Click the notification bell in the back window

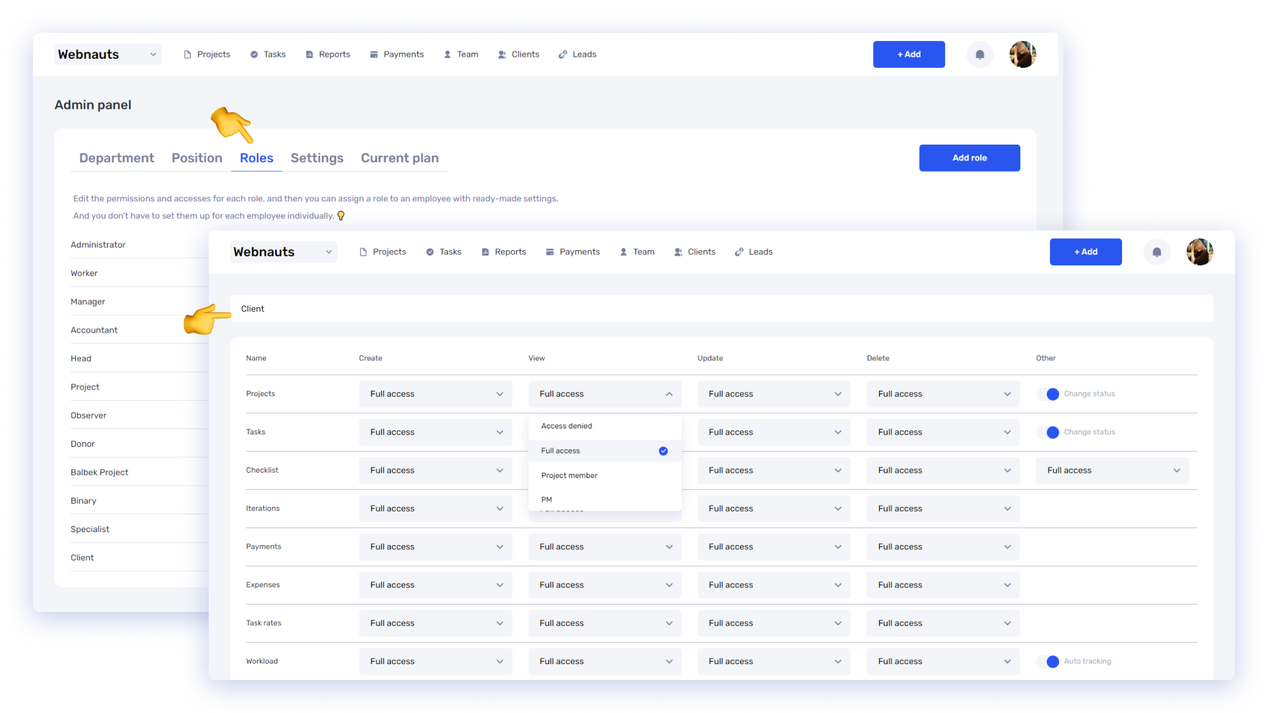click(x=980, y=54)
